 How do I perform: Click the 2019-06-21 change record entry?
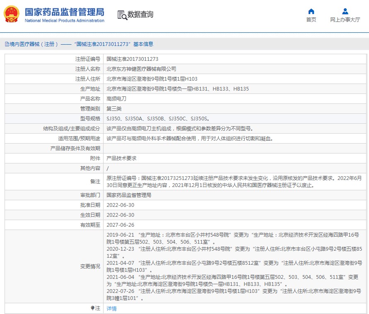(233, 238)
